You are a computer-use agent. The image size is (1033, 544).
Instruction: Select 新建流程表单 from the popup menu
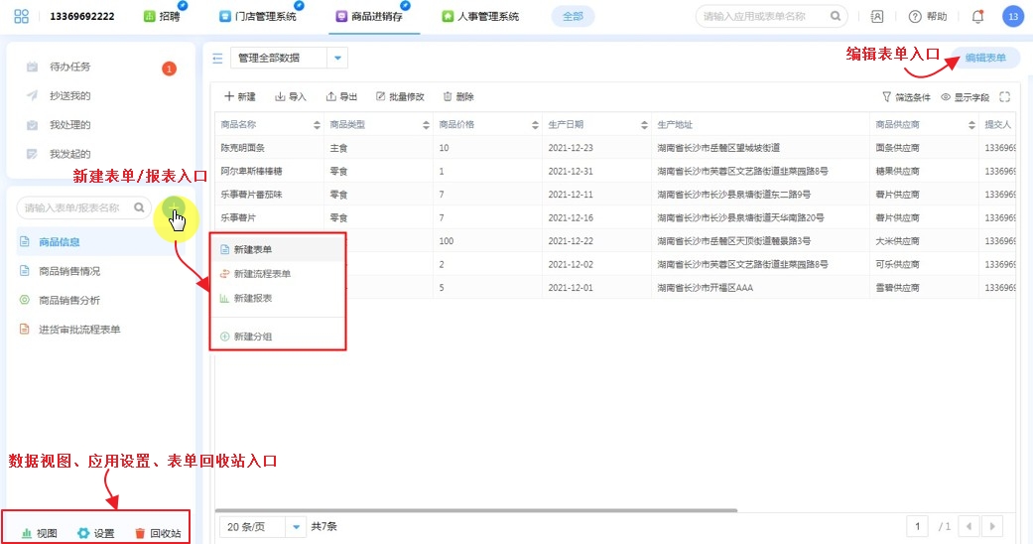coord(262,274)
